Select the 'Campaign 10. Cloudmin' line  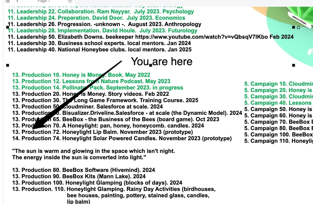[279, 84]
